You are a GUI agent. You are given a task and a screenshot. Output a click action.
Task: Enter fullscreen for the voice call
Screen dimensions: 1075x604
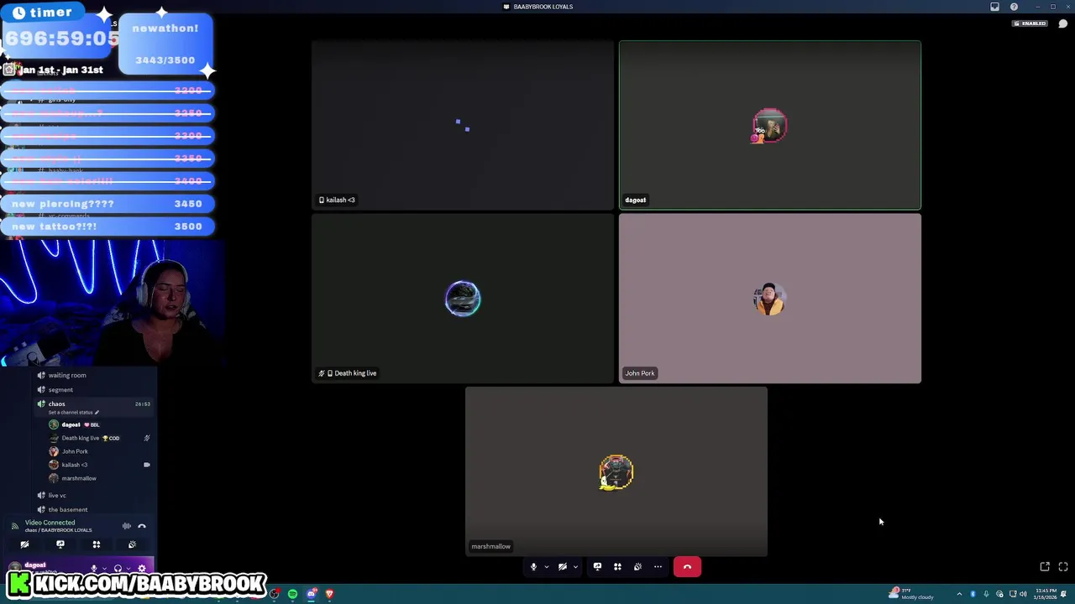(1063, 567)
